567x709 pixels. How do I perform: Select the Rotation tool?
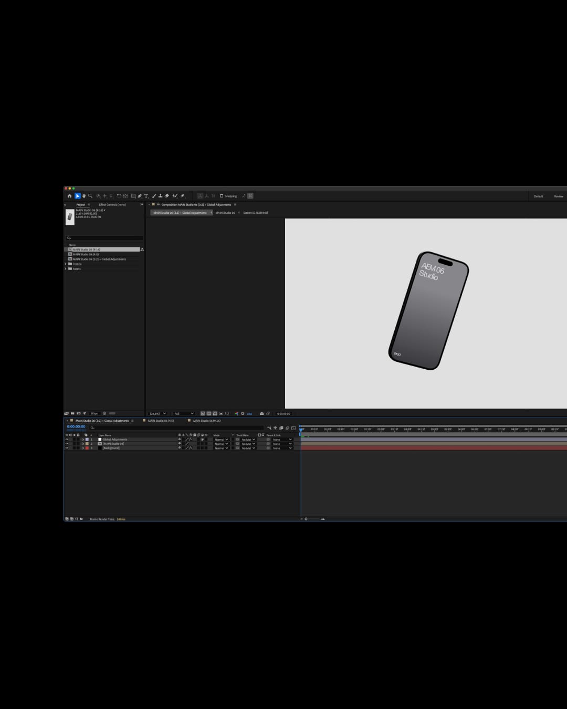119,196
